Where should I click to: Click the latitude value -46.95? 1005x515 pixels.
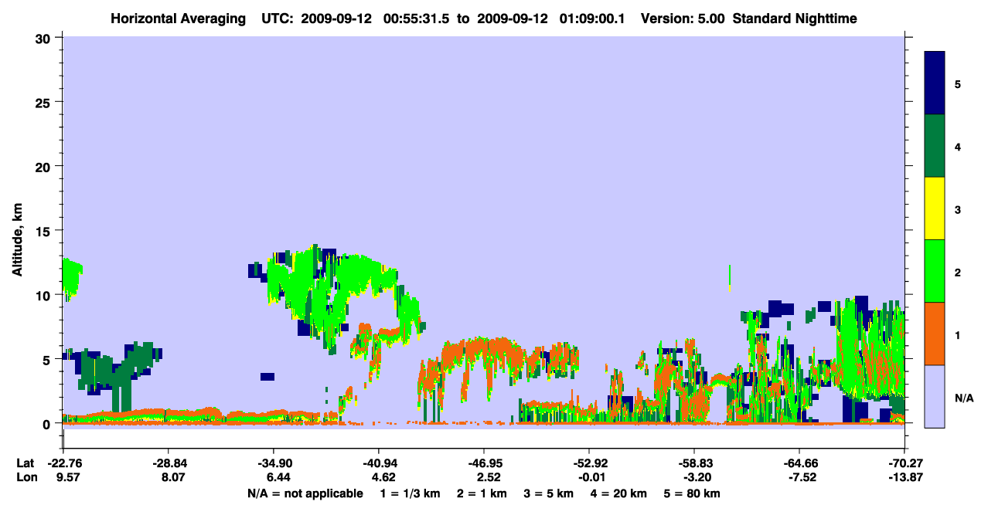(x=484, y=463)
